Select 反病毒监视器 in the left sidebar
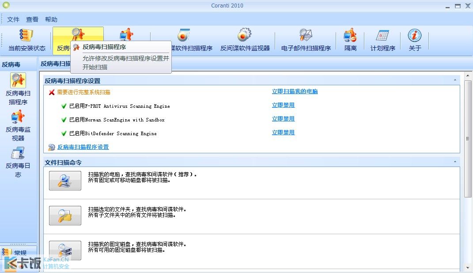473x273 pixels. click(18, 125)
